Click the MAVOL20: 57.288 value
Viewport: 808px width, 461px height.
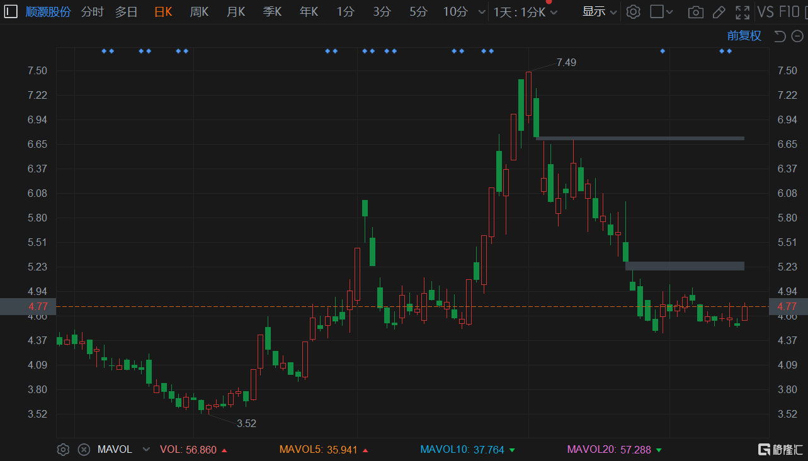coord(615,450)
